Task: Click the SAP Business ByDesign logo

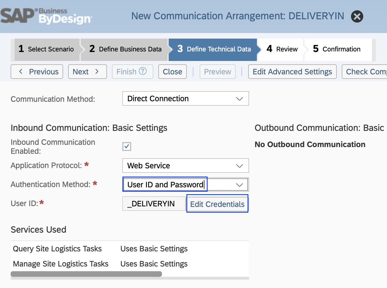Action: (x=45, y=16)
